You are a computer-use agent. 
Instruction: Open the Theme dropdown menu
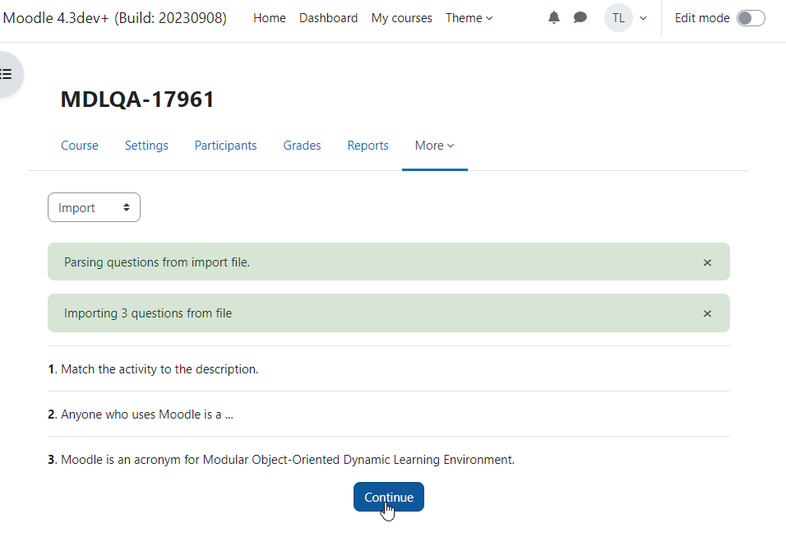(469, 18)
